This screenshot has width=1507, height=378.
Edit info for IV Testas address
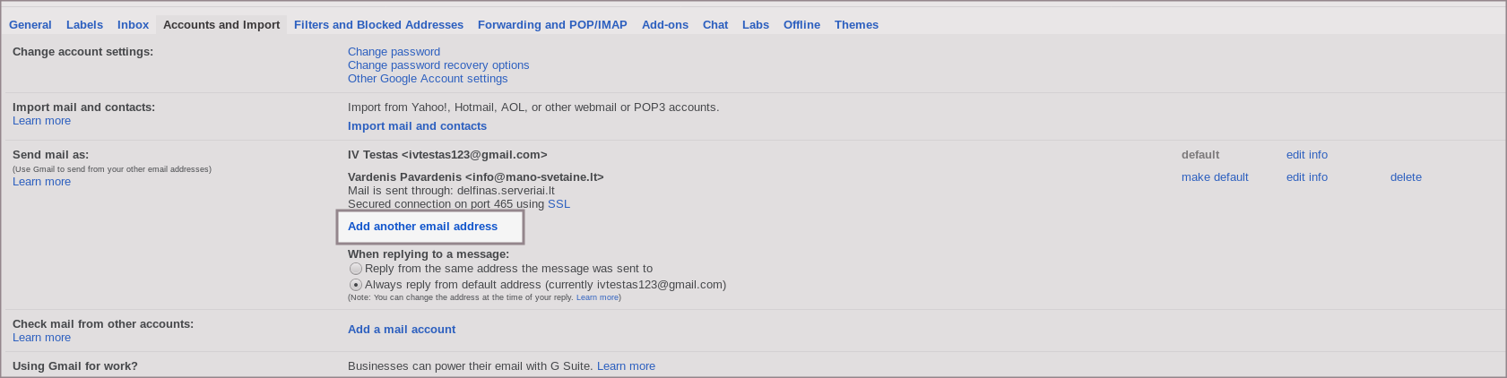click(x=1306, y=155)
